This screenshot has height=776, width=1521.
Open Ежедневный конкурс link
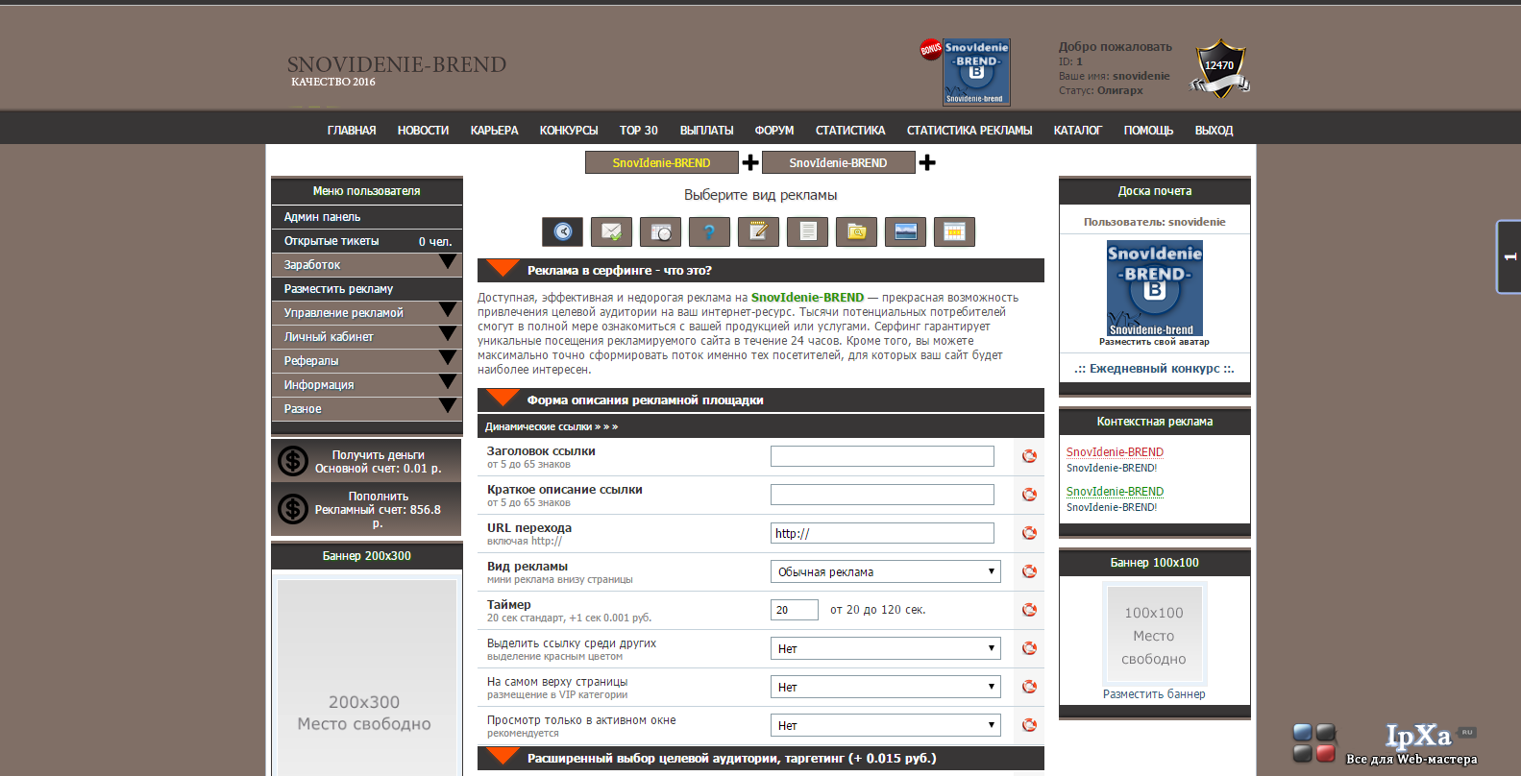click(x=1154, y=369)
